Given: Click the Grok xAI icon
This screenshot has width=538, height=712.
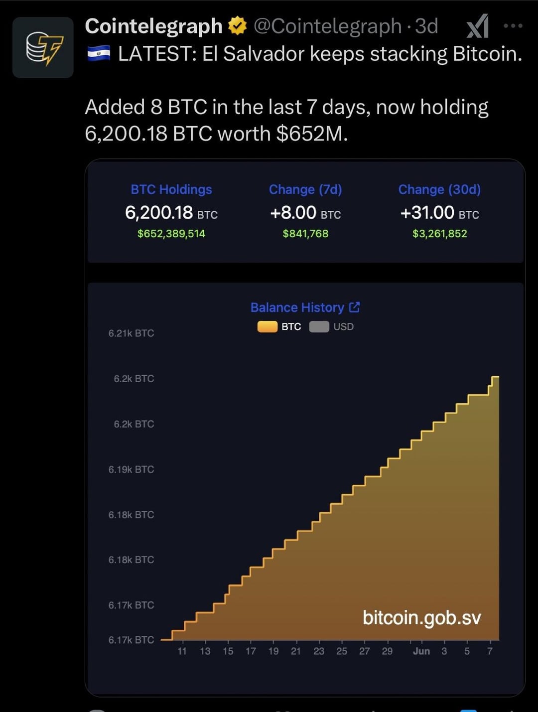Looking at the screenshot, I should pos(477,26).
